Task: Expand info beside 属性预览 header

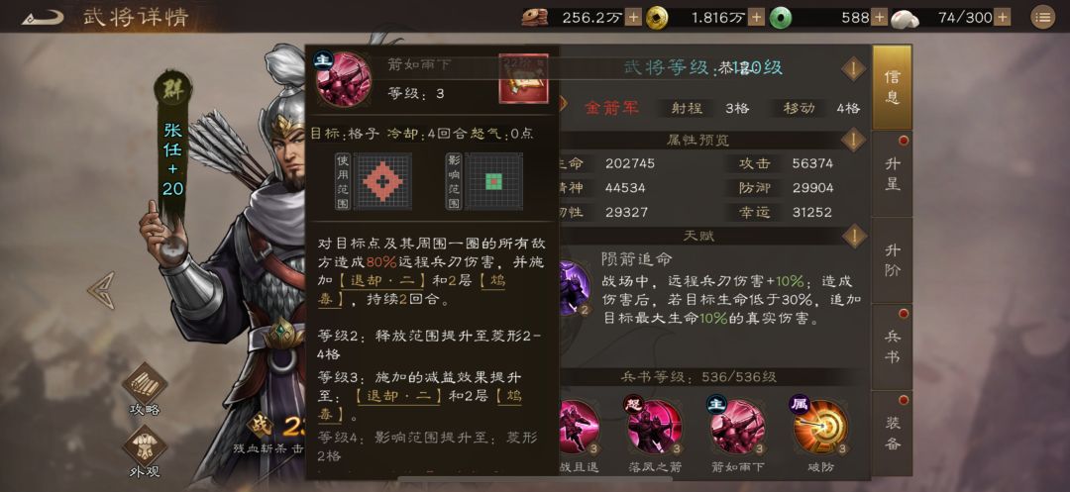Action: click(x=854, y=141)
